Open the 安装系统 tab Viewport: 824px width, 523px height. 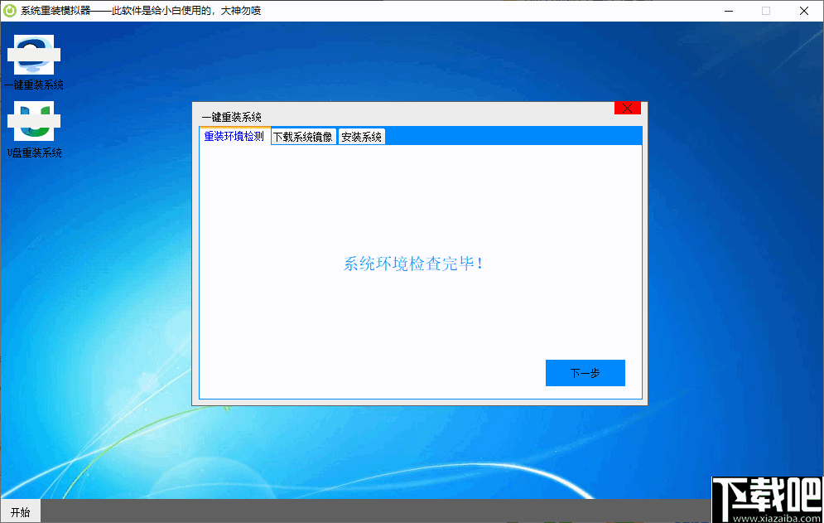coord(362,136)
